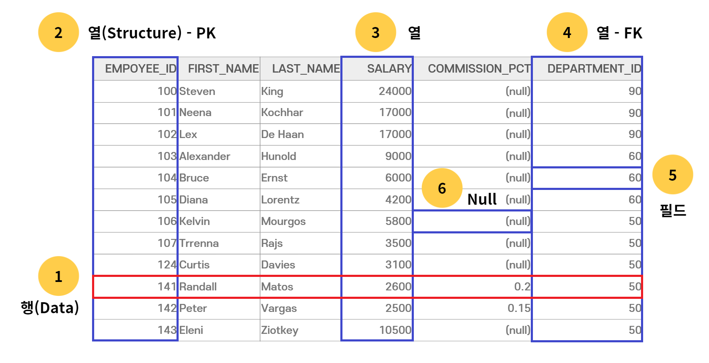Click the commission cell showing 0.15
The width and height of the screenshot is (709, 363).
click(x=473, y=308)
